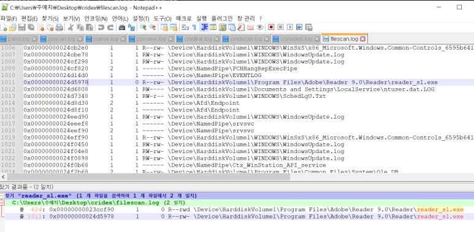Viewport: 474px width, 232px height.
Task: Open the 언어(L) menu
Action: 120,18
